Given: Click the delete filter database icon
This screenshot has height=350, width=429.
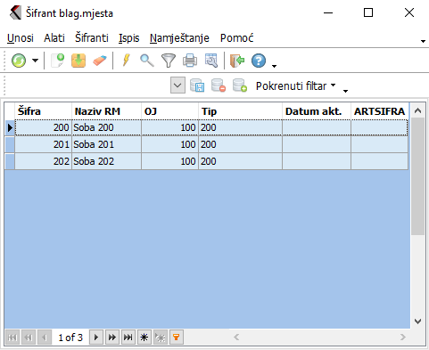Looking at the screenshot, I should tap(219, 85).
